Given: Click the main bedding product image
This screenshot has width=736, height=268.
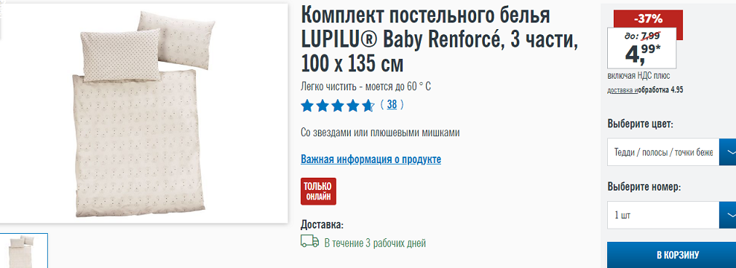Looking at the screenshot, I should (143, 114).
